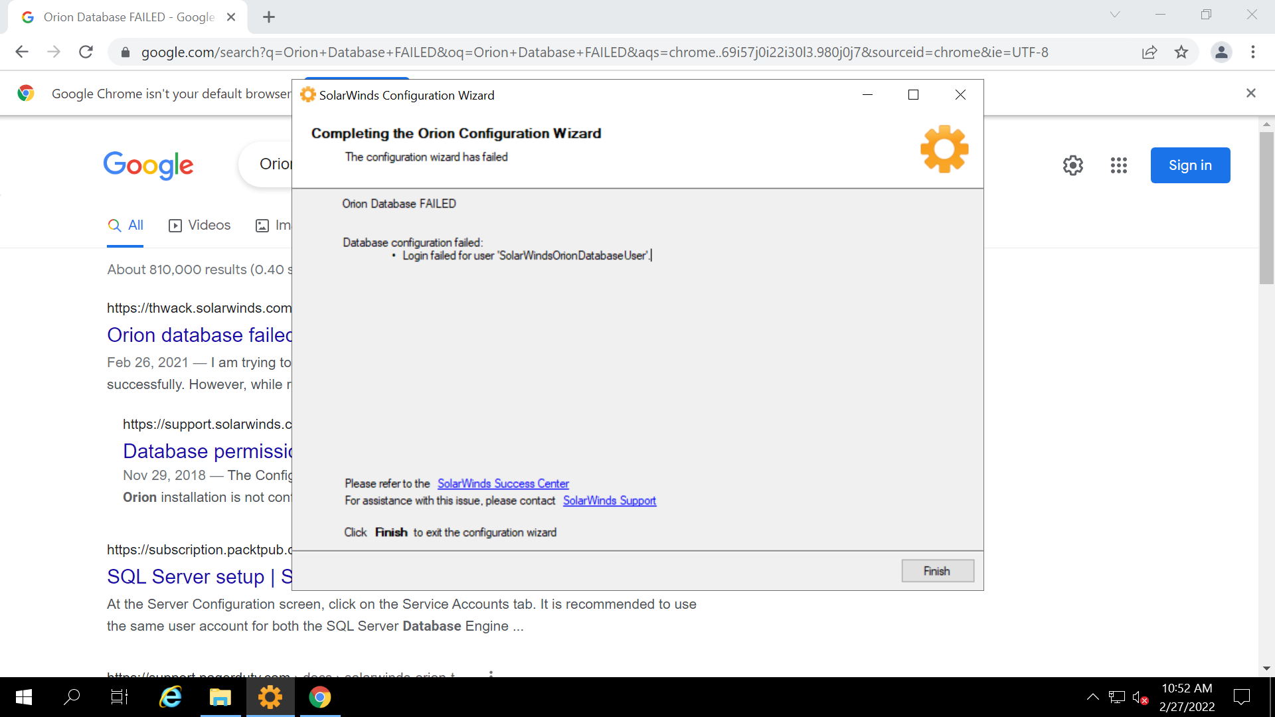This screenshot has width=1275, height=717.
Task: Open the Google apps grid
Action: click(1119, 165)
